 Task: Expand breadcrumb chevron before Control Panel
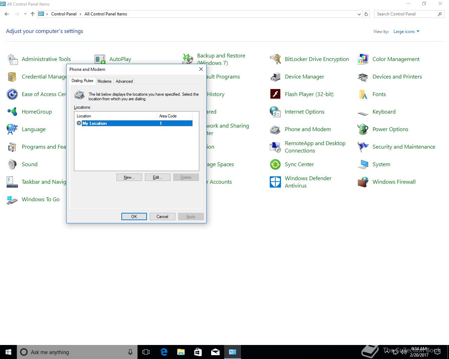(x=47, y=14)
